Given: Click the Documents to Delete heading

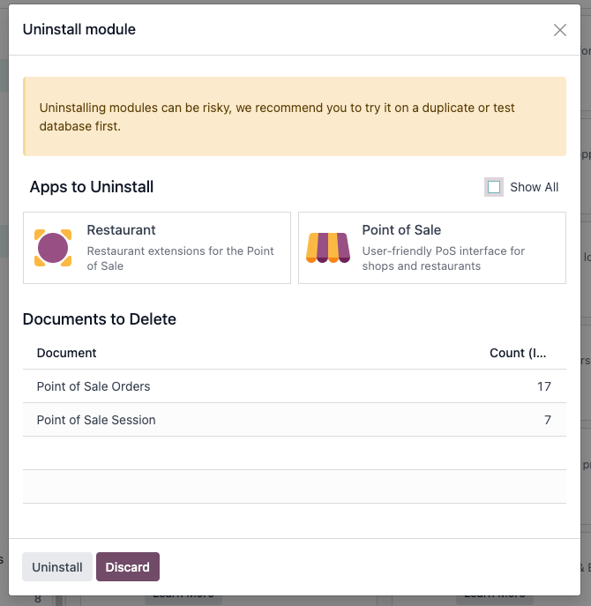Looking at the screenshot, I should (x=100, y=319).
